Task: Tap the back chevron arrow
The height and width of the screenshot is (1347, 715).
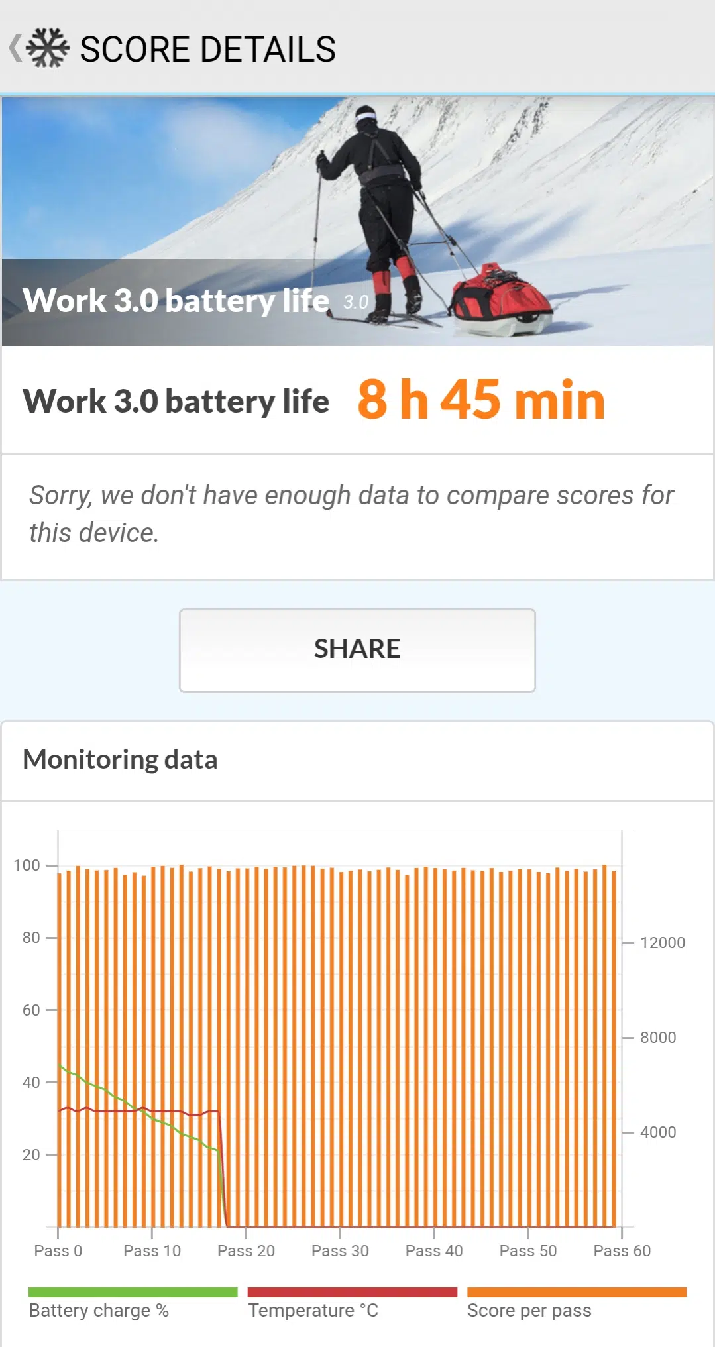Action: click(x=15, y=48)
